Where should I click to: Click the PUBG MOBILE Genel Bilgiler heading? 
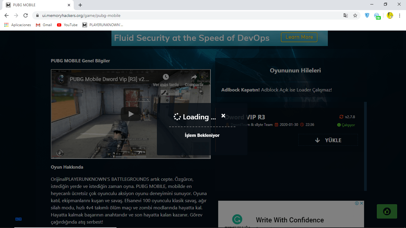coord(80,61)
